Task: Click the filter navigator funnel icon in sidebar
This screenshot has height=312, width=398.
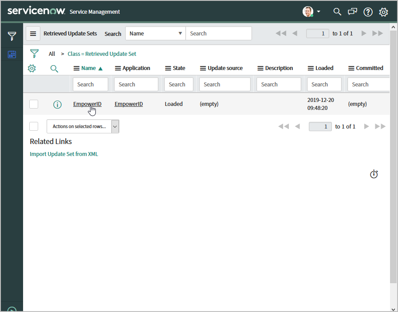Action: (x=12, y=36)
